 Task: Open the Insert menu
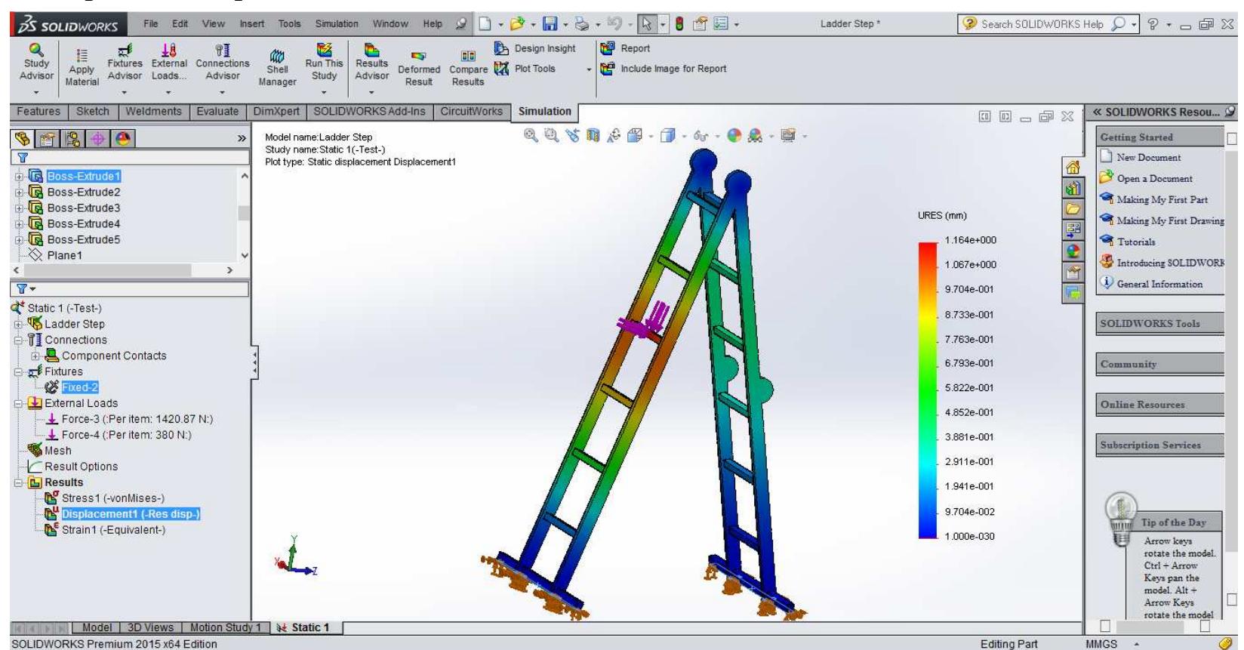click(252, 24)
